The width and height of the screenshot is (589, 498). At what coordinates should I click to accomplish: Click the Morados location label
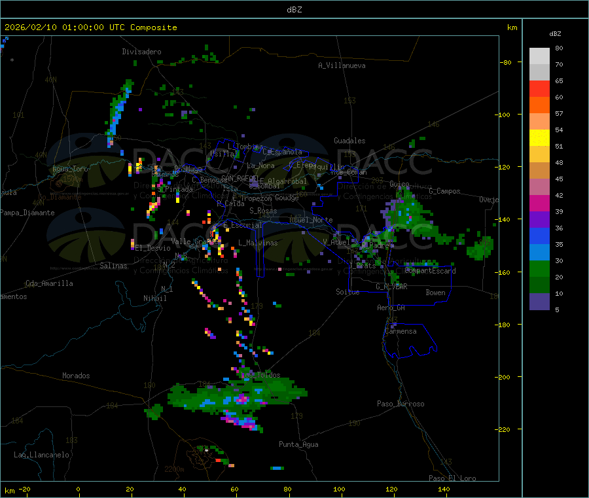(77, 376)
